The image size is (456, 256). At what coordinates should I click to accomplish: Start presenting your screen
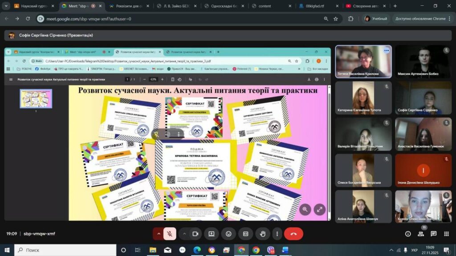(212, 234)
